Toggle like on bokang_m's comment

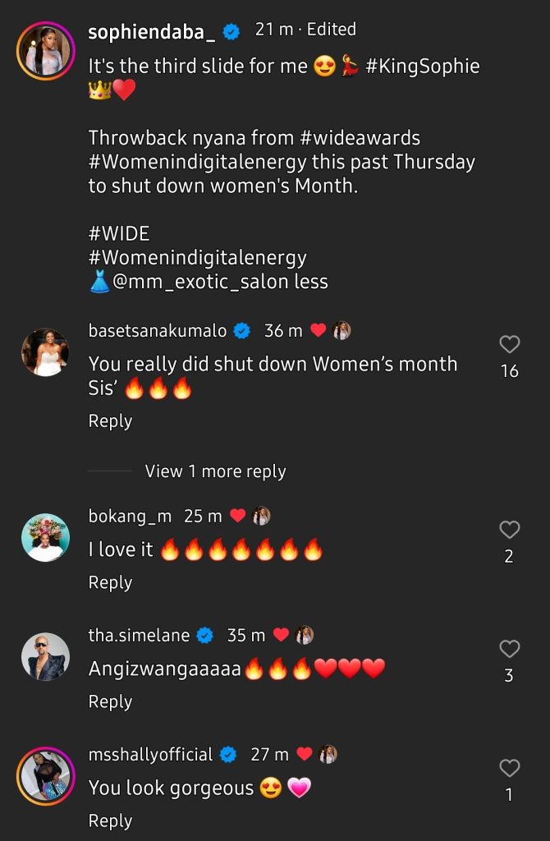click(x=510, y=529)
